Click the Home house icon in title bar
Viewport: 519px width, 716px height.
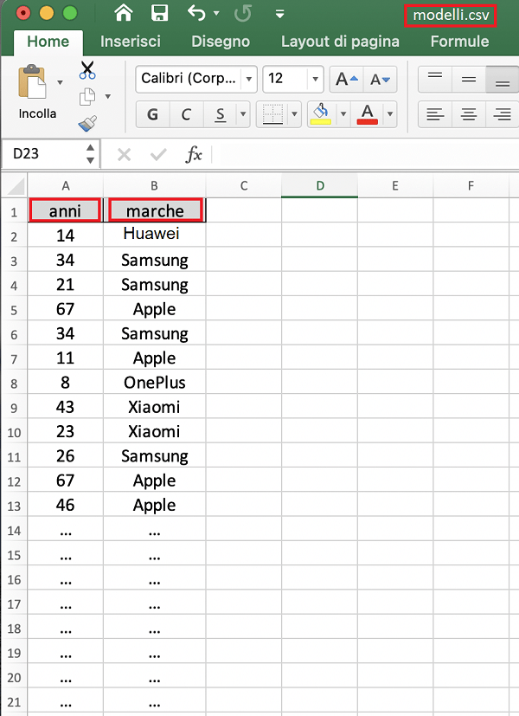click(123, 13)
